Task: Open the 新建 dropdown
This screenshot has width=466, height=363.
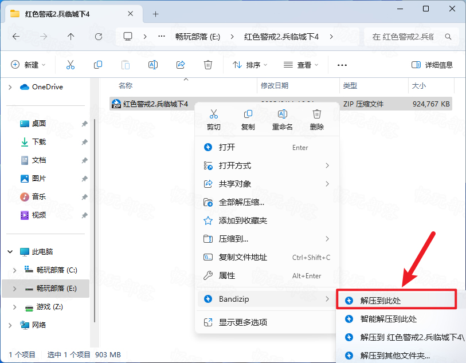Action: click(28, 65)
